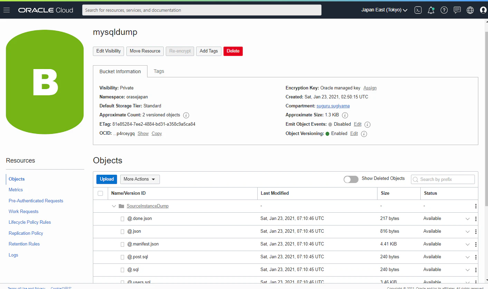The image size is (488, 289).
Task: Click the Oracle Cloud logo
Action: coord(46,10)
